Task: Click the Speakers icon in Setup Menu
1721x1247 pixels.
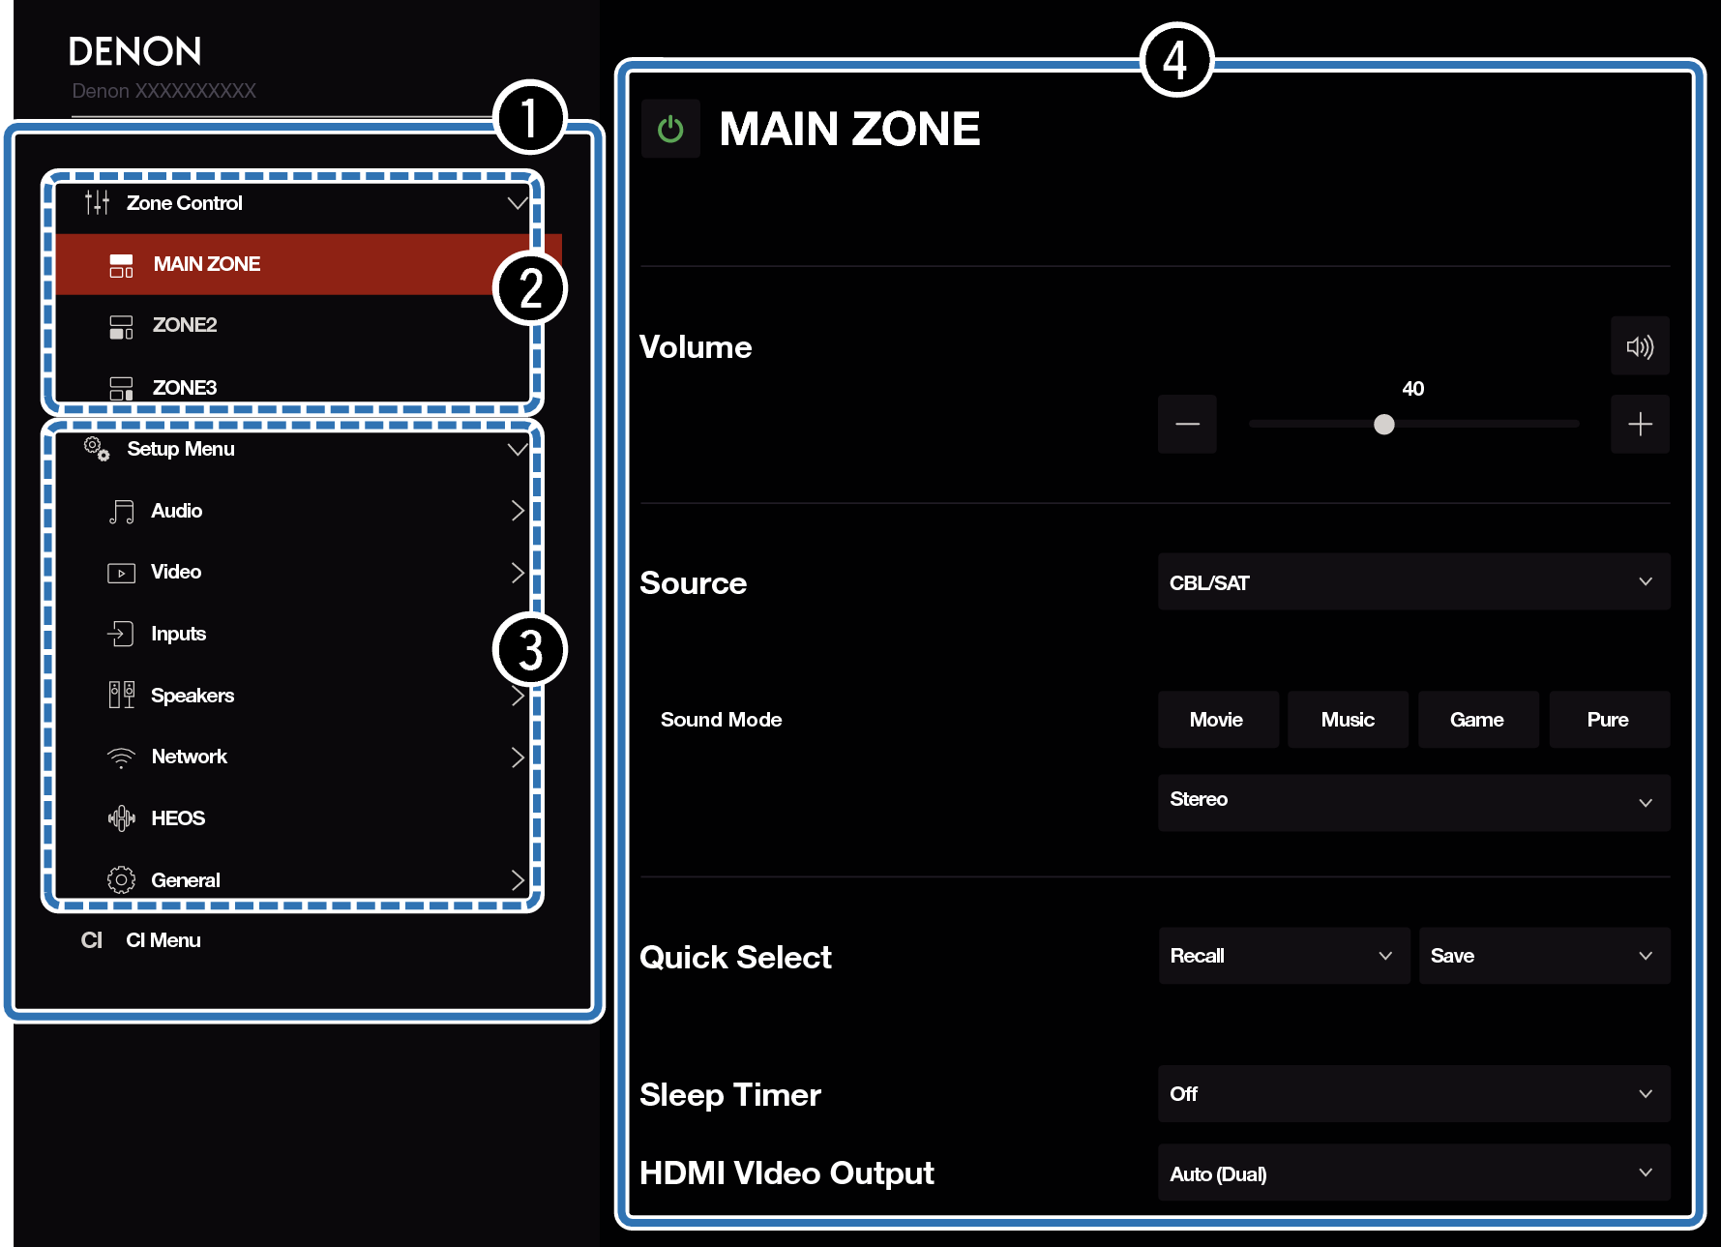Action: [x=121, y=696]
